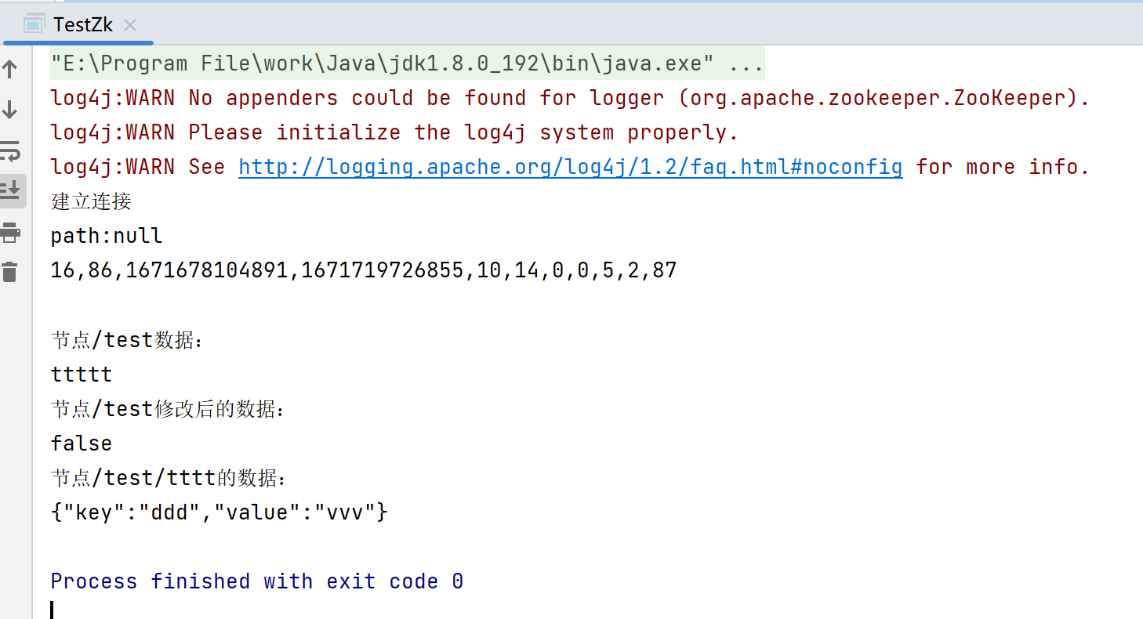This screenshot has width=1143, height=619.
Task: Click the '节点/test修改后的数据：' line
Action: point(169,409)
